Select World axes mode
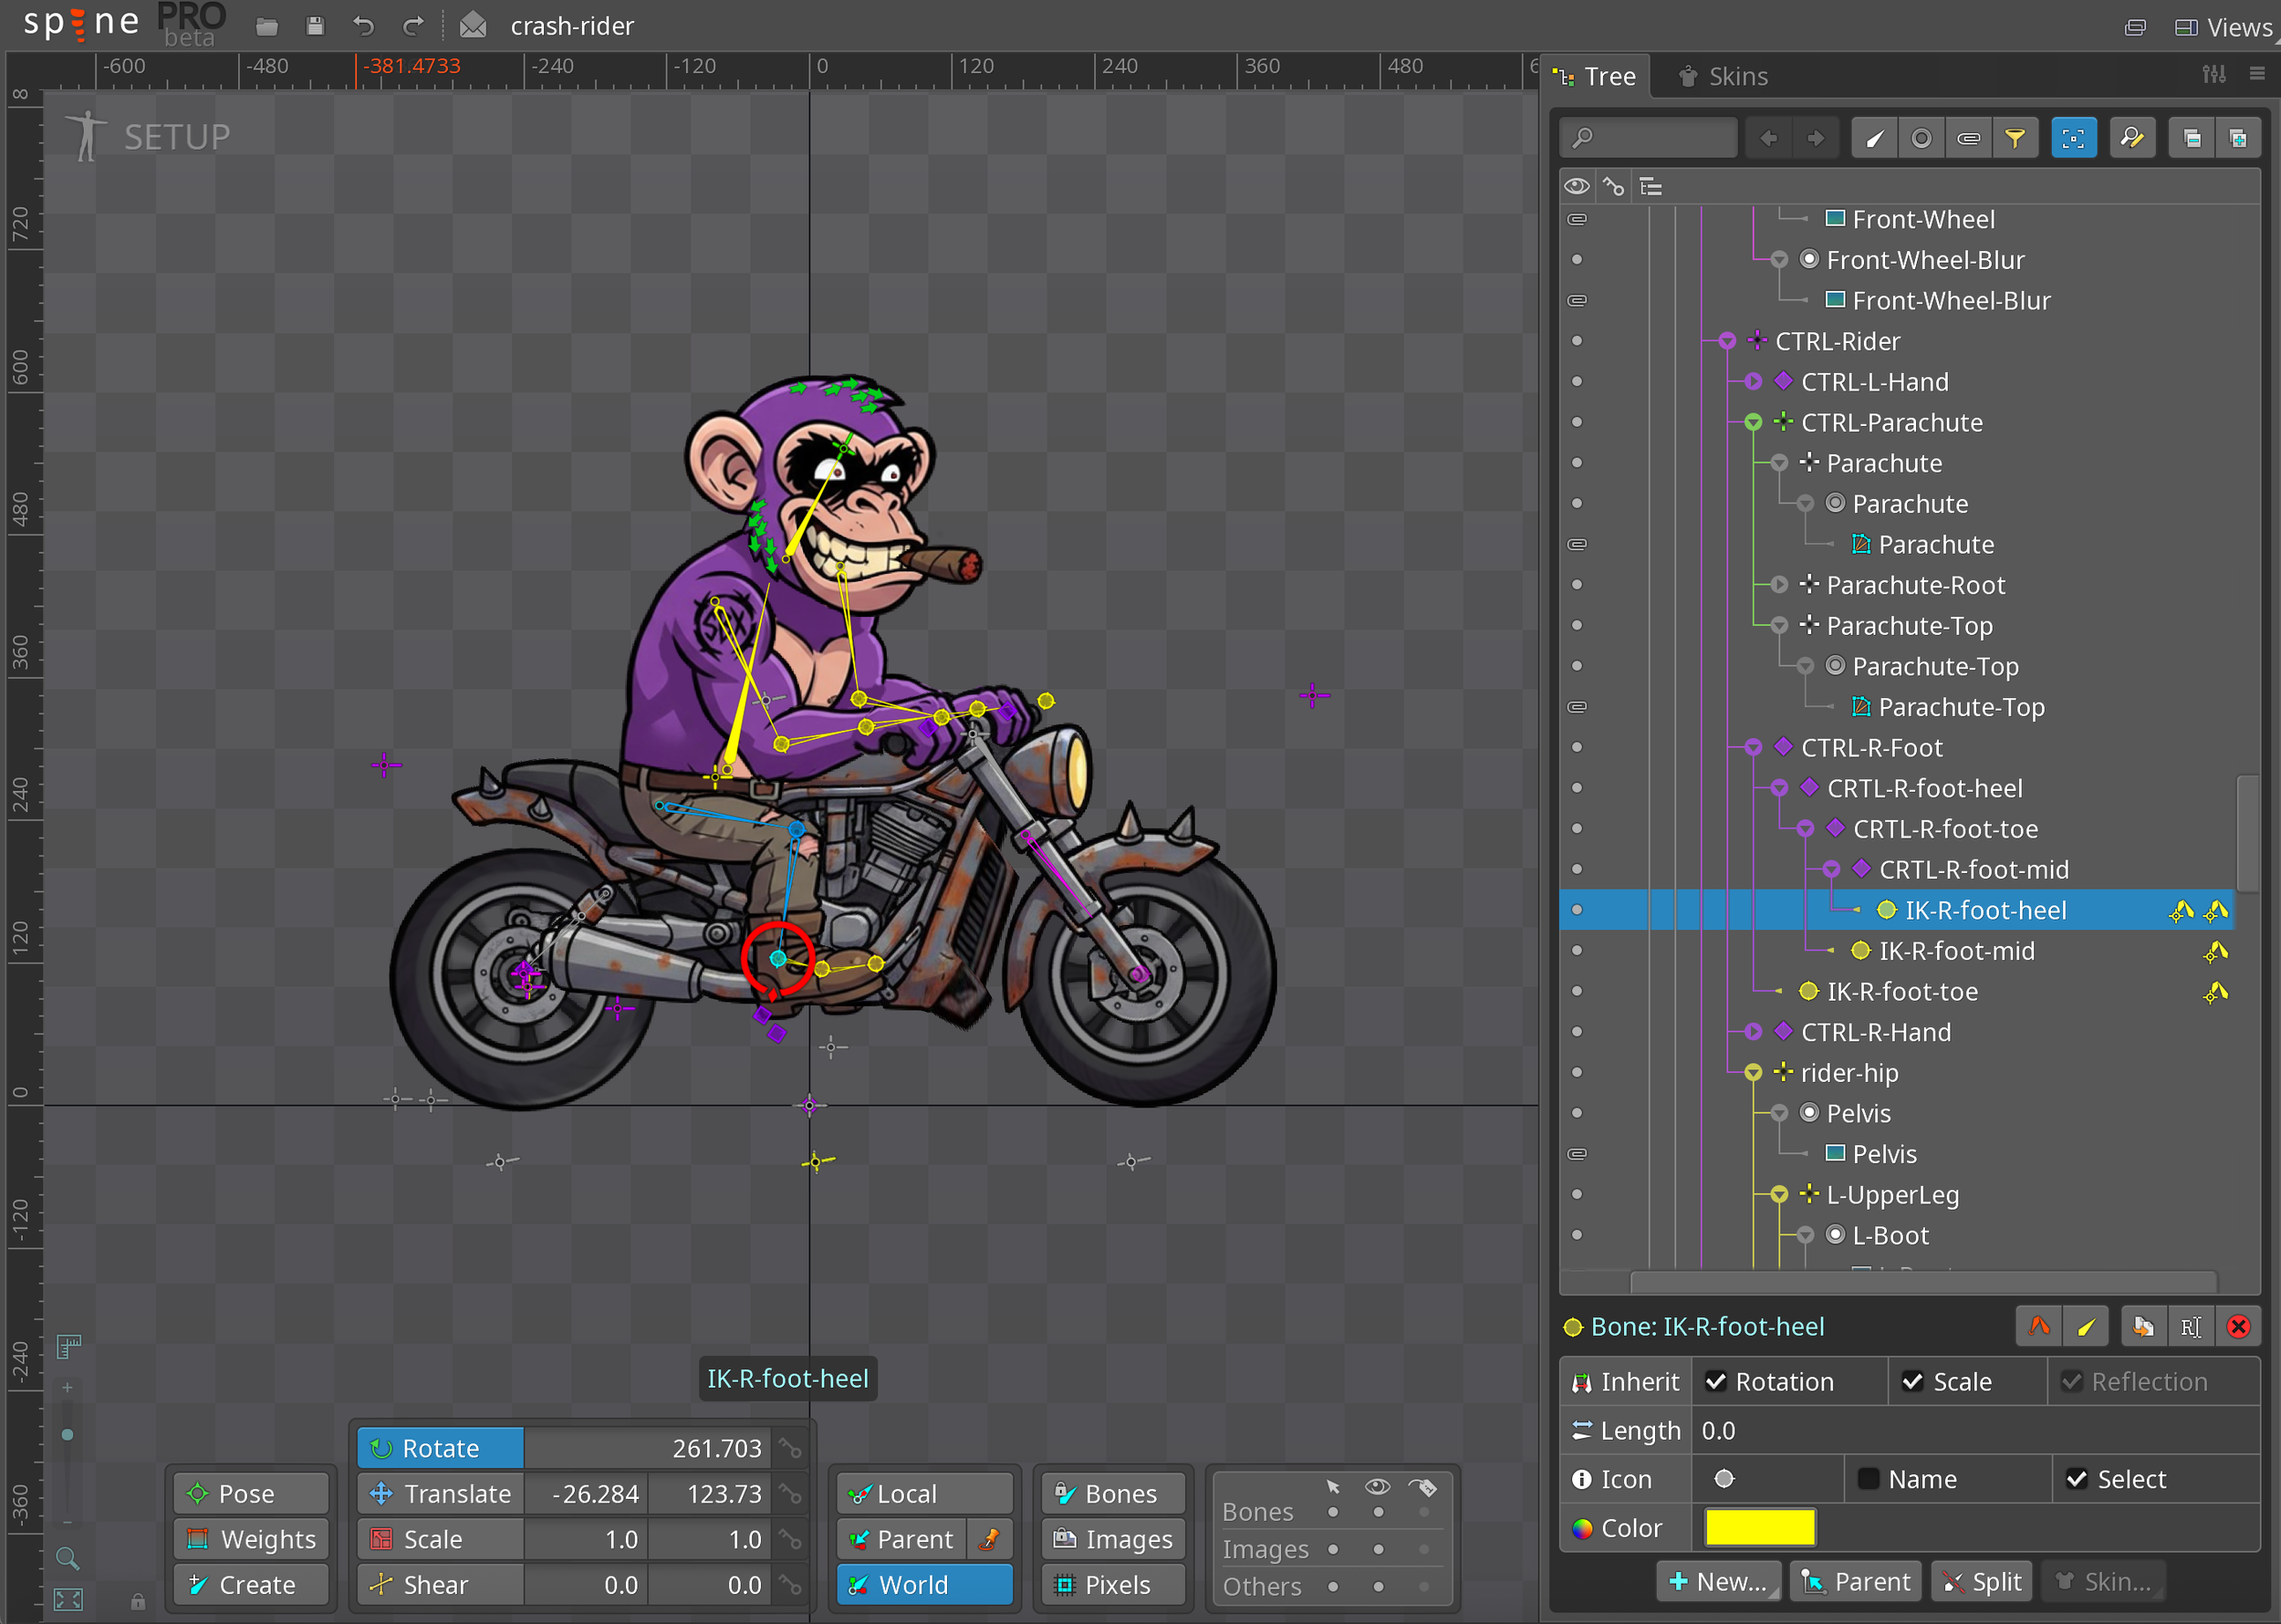This screenshot has height=1624, width=2281. (x=925, y=1585)
